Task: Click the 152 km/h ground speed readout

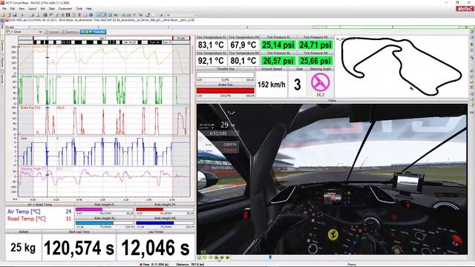Action: [x=272, y=85]
